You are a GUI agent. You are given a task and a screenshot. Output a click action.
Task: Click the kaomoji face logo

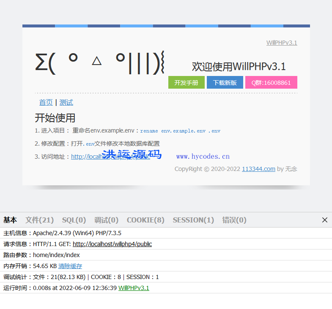[100, 63]
